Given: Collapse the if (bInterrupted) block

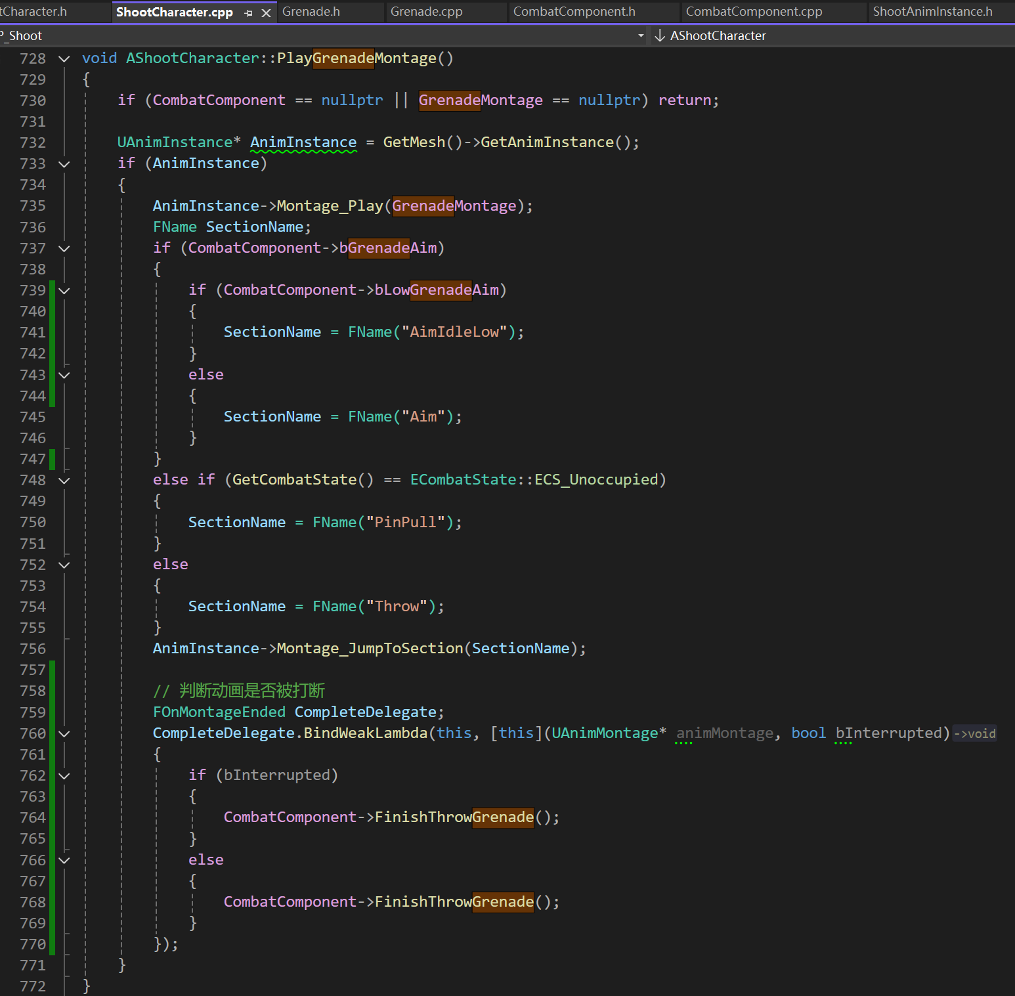Looking at the screenshot, I should [64, 775].
